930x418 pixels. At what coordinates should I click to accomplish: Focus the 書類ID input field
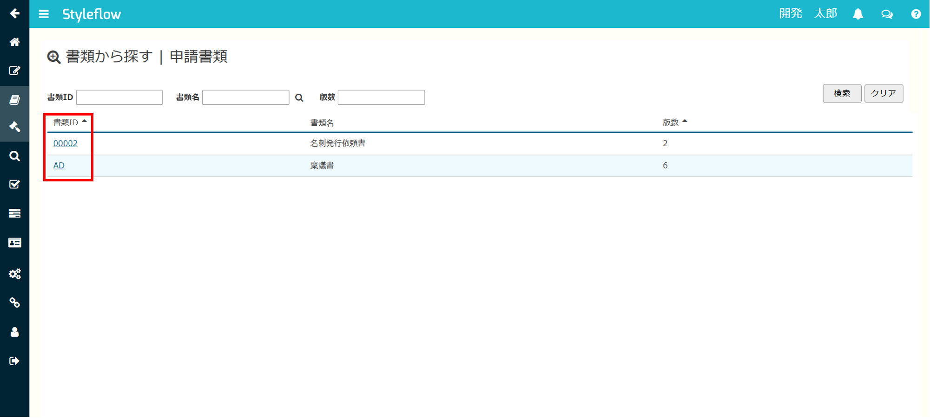pyautogui.click(x=119, y=97)
